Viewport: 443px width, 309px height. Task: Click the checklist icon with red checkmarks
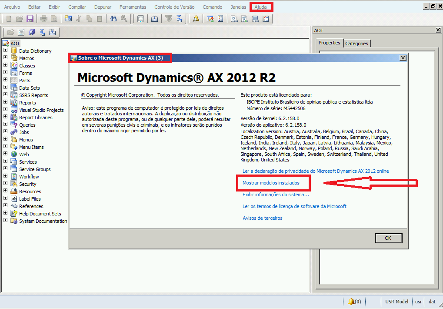tap(266, 19)
